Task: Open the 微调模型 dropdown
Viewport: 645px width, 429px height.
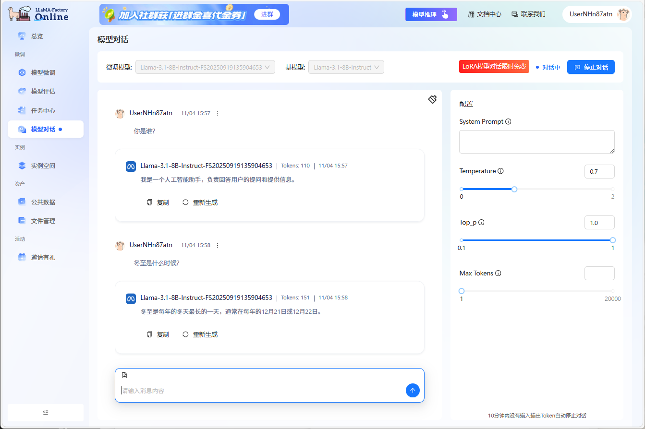Action: point(205,67)
